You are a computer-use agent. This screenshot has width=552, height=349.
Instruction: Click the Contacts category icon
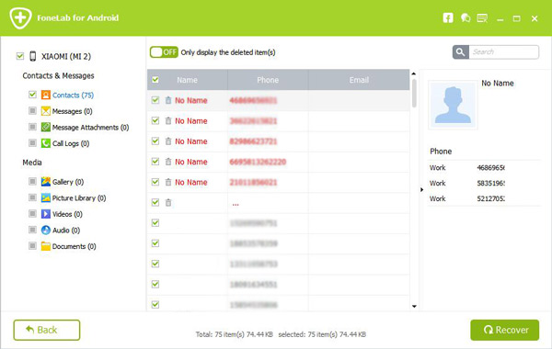(46, 95)
